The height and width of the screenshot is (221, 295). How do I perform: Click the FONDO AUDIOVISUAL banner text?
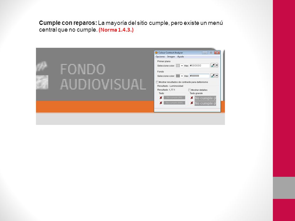click(103, 77)
